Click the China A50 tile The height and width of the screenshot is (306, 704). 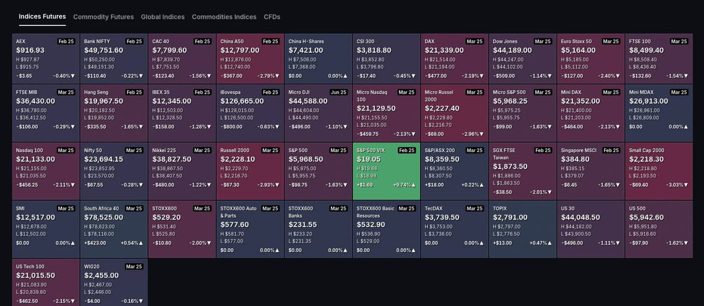click(250, 59)
